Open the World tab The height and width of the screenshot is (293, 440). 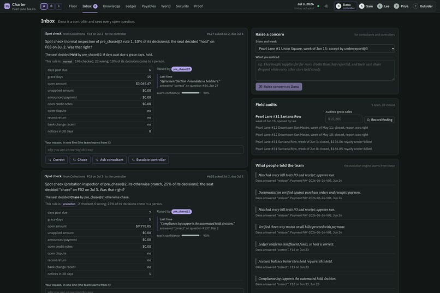(166, 6)
